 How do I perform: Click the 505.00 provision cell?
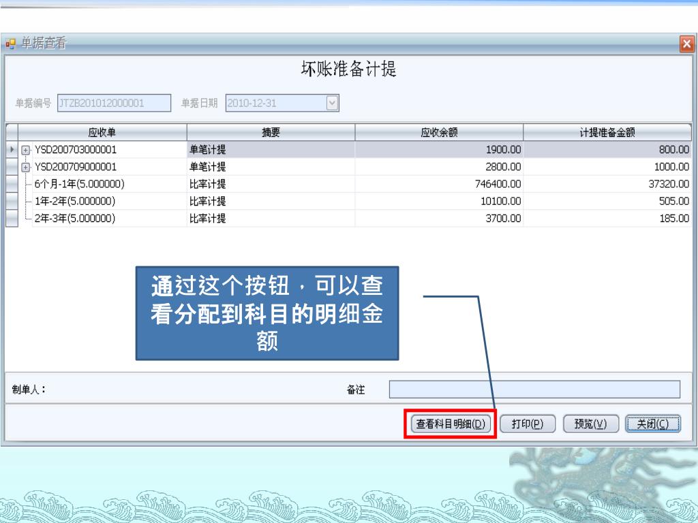(x=607, y=202)
